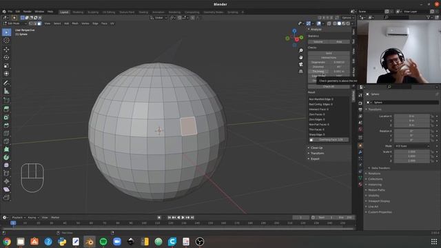The image size is (441, 248).
Task: Select the Rotate tool
Action: coord(6,57)
